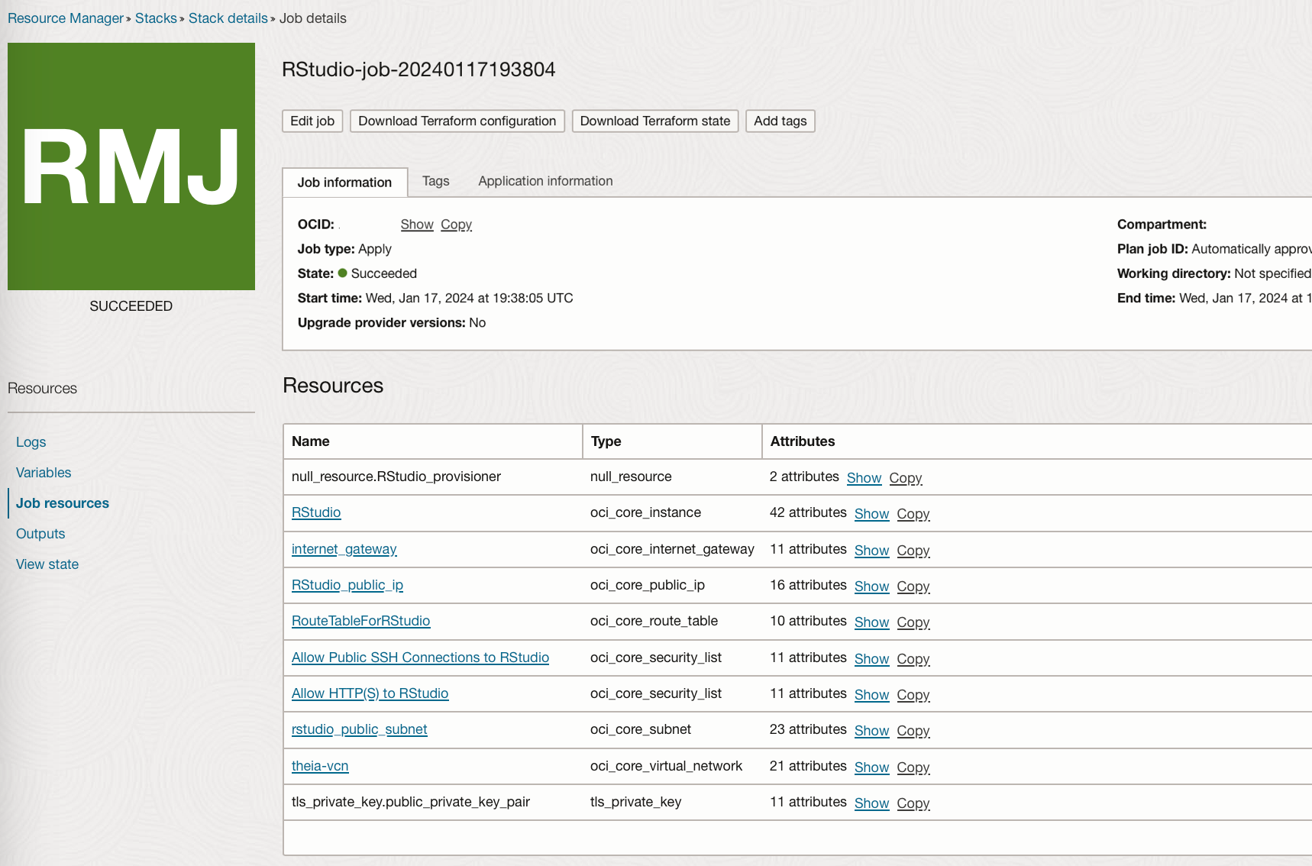
Task: Open the Application information tab
Action: [545, 181]
